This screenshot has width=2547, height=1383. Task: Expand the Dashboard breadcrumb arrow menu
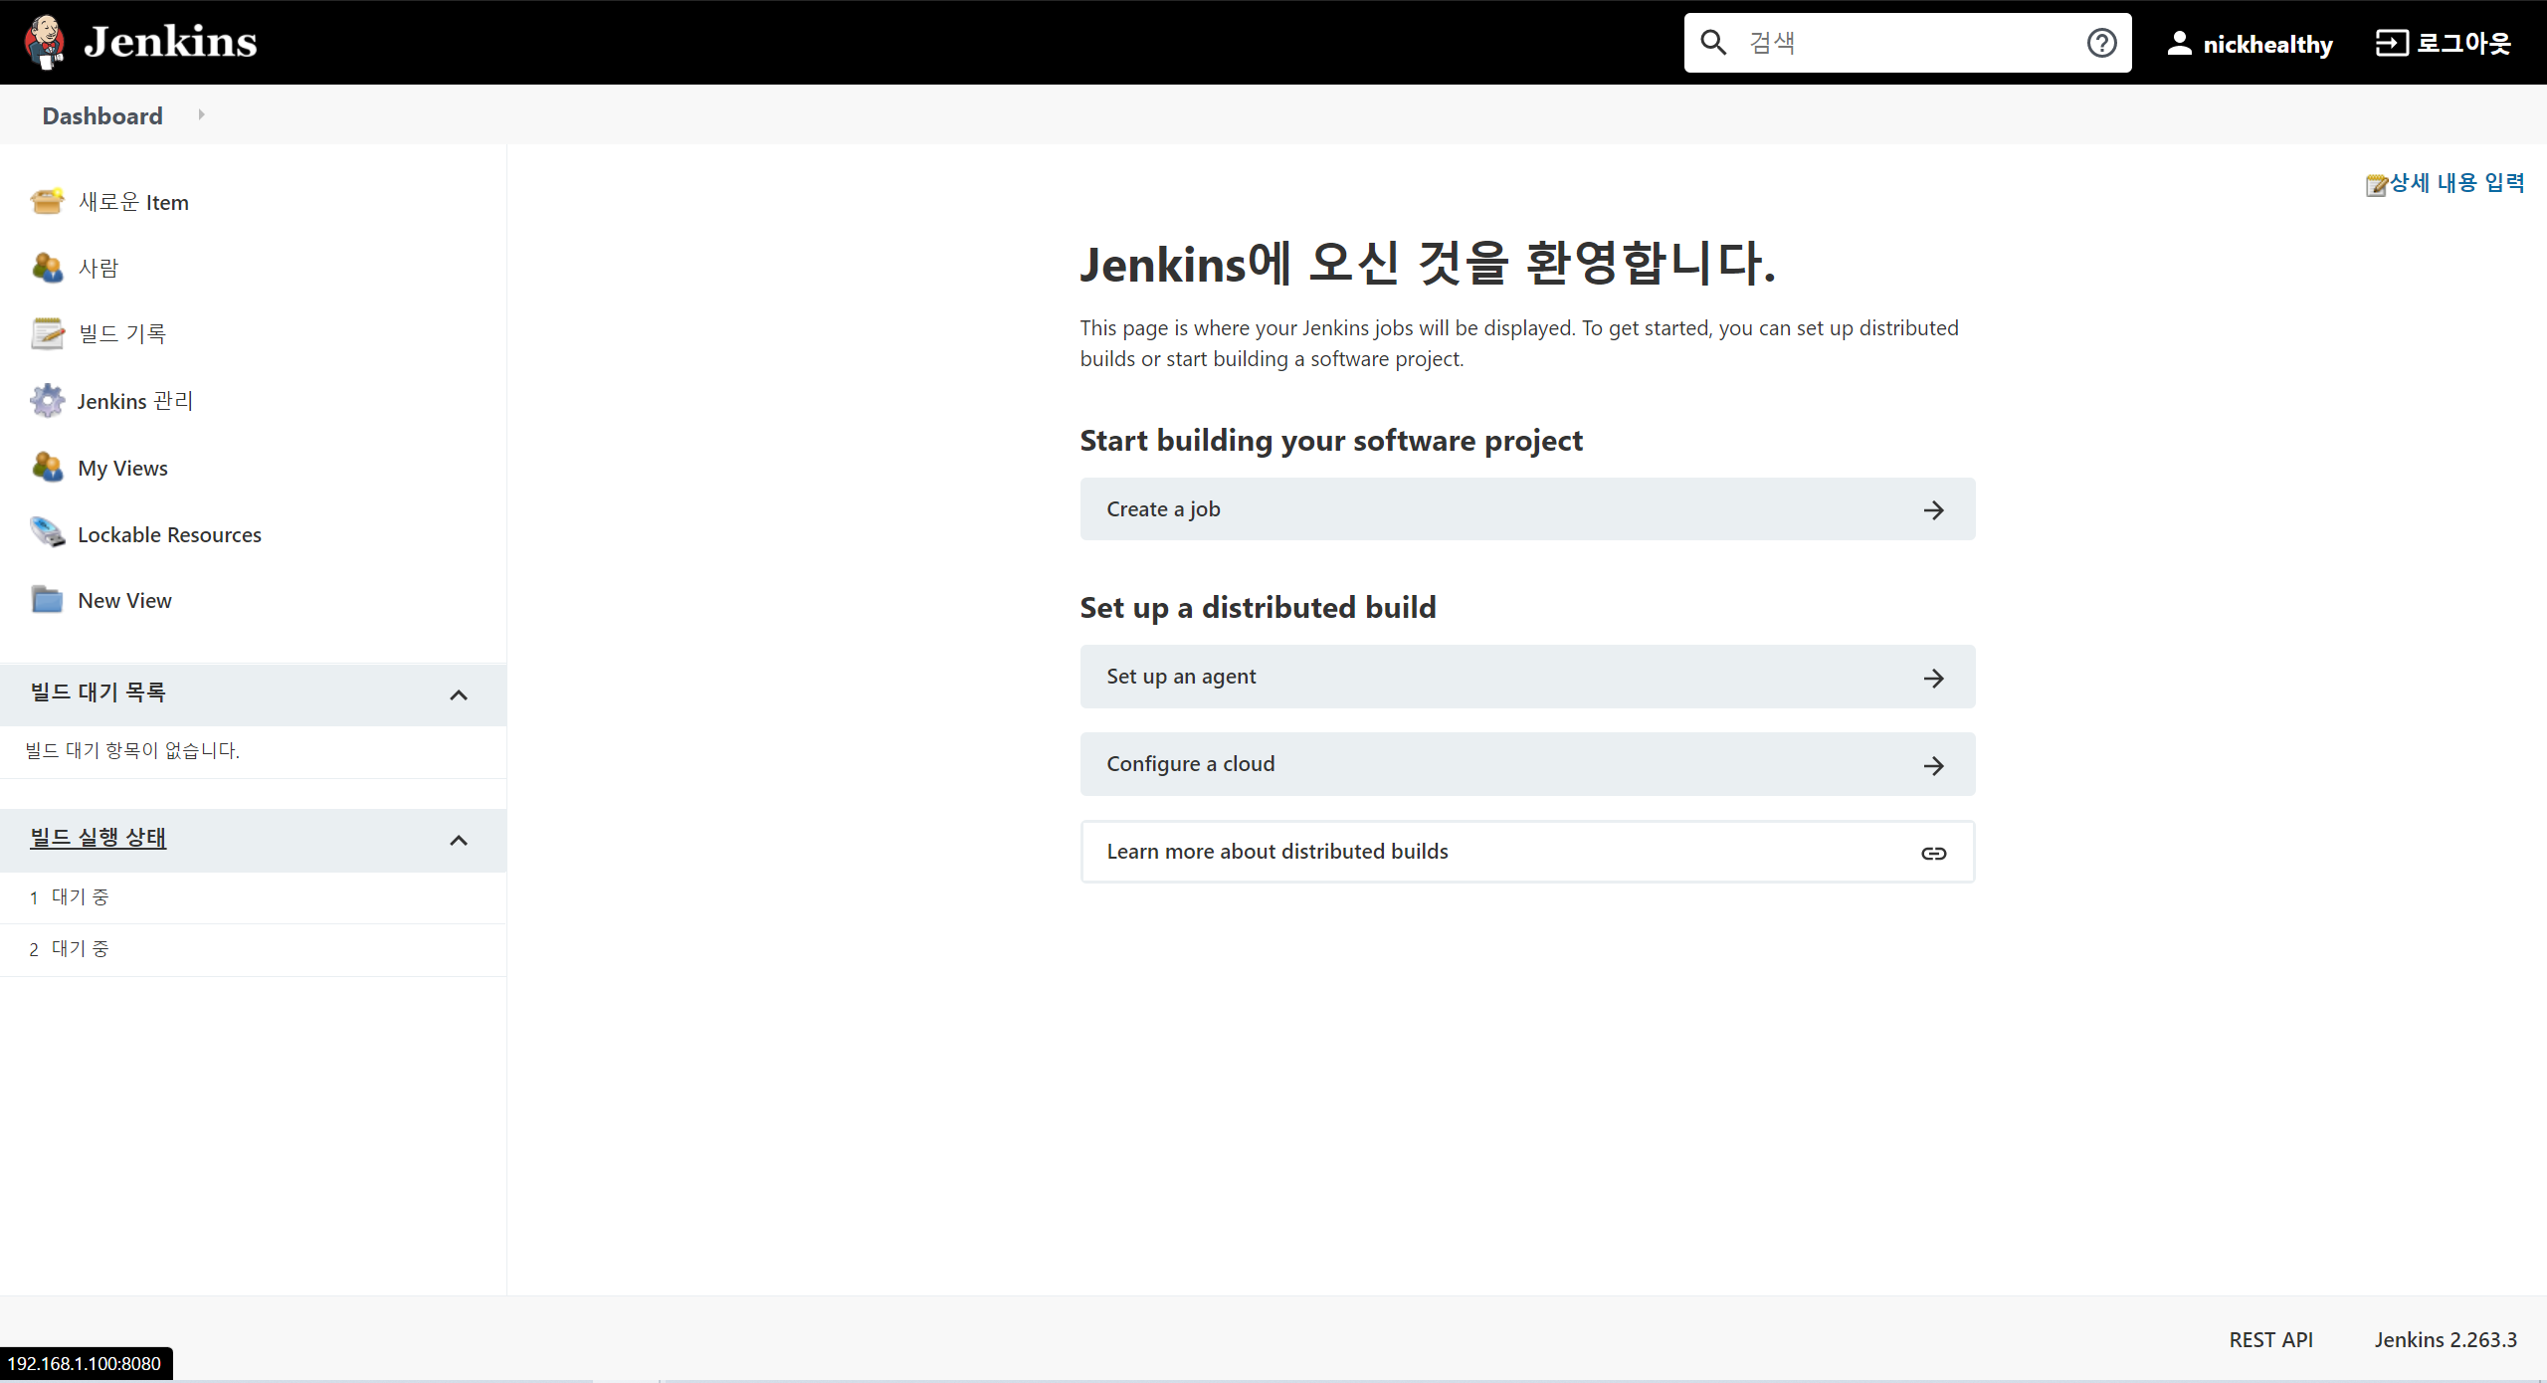click(x=201, y=114)
